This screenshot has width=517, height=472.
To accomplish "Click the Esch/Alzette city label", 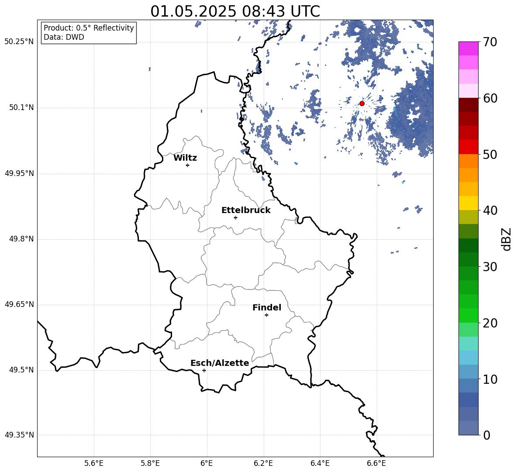I will pos(220,363).
